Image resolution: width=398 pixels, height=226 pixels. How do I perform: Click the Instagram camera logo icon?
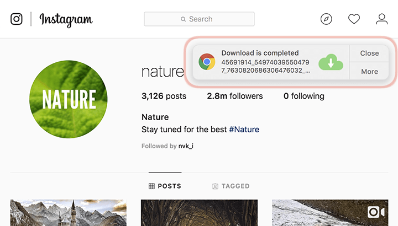coord(17,19)
